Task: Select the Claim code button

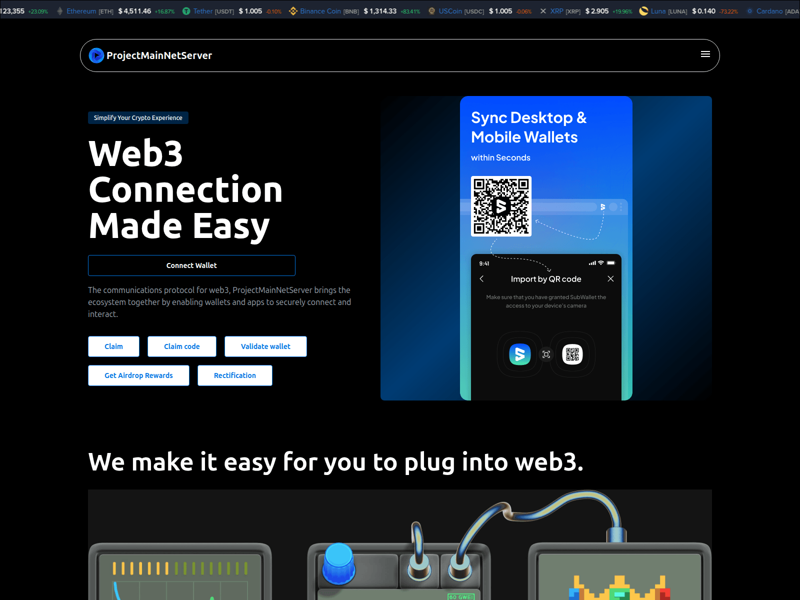Action: (x=182, y=346)
